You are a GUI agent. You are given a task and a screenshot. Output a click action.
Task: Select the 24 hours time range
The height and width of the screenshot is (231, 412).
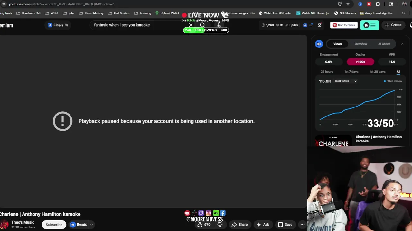[327, 72]
